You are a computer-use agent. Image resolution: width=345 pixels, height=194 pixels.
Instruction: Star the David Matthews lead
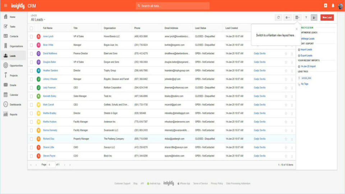pyautogui.click(x=286, y=54)
